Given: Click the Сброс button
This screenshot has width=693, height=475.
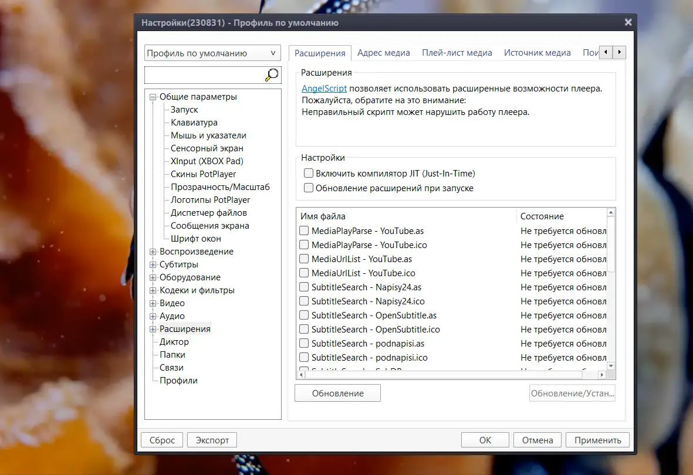Looking at the screenshot, I should pyautogui.click(x=162, y=440).
